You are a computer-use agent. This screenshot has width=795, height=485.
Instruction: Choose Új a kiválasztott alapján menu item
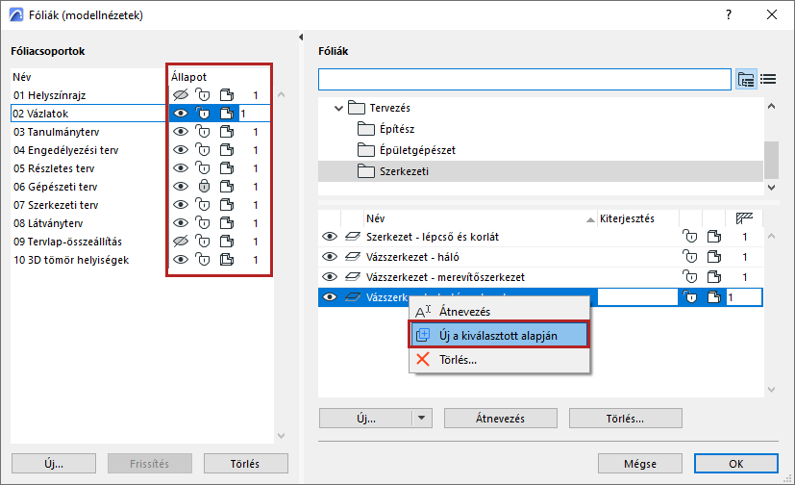[x=498, y=335]
